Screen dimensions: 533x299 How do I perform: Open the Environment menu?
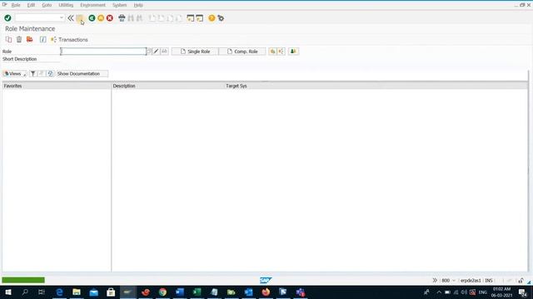click(x=92, y=5)
